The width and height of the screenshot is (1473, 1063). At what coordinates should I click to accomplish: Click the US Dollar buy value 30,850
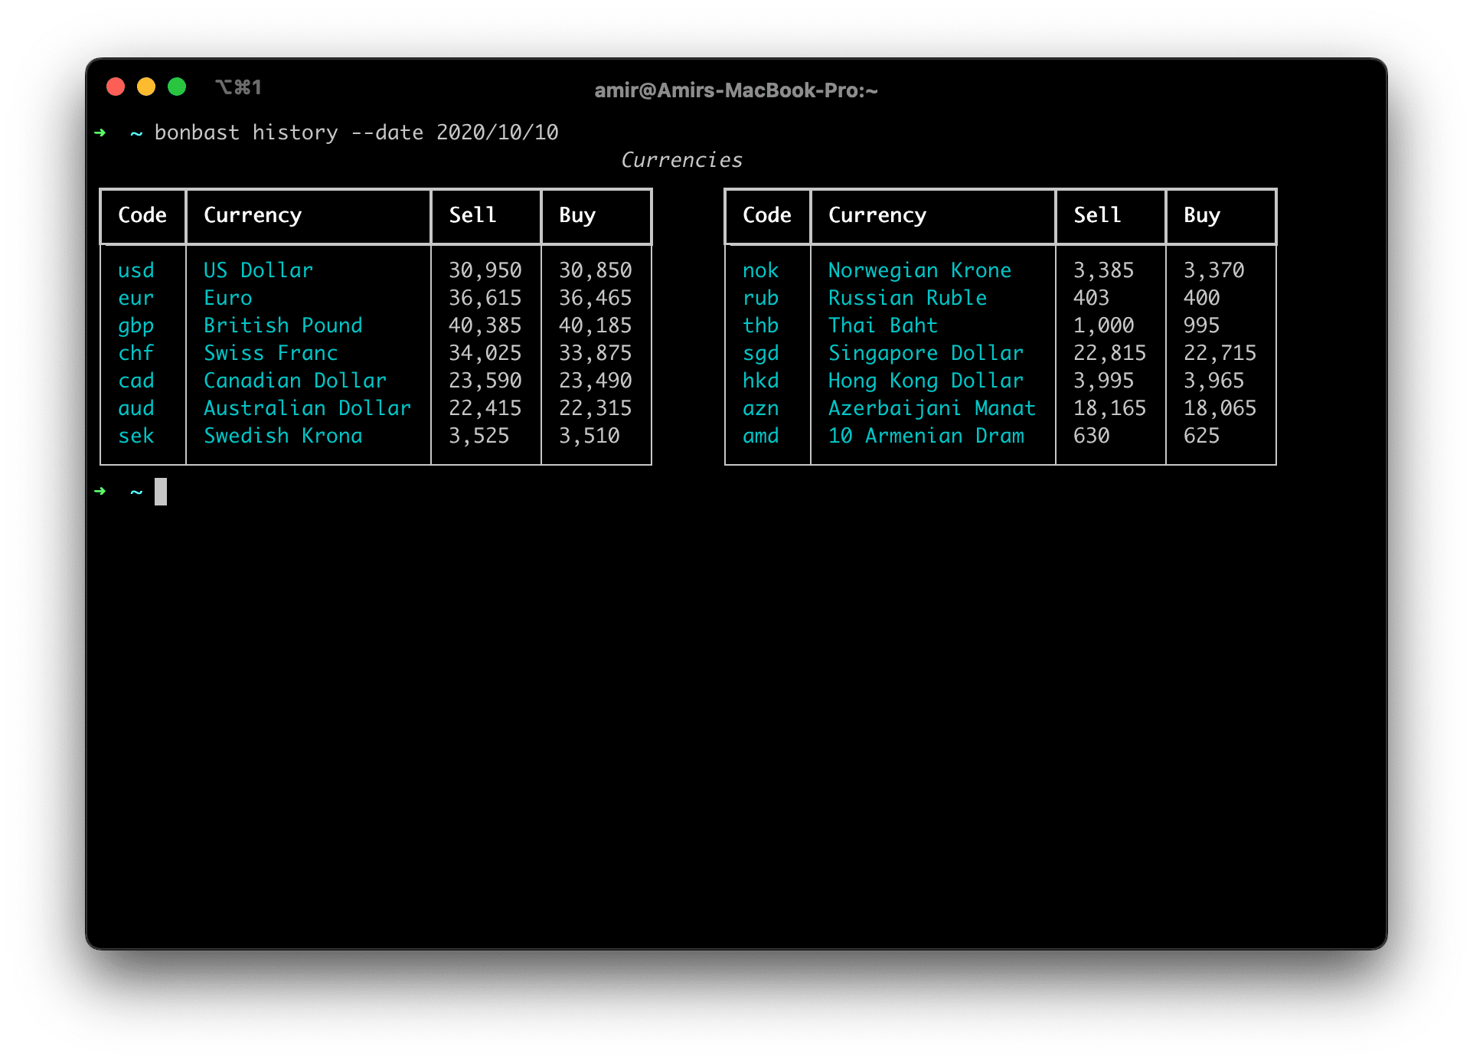596,270
